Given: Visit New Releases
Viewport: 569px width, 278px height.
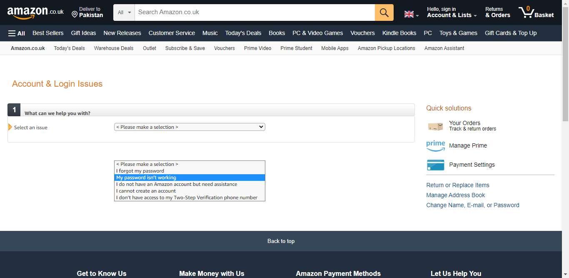Looking at the screenshot, I should (x=122, y=33).
